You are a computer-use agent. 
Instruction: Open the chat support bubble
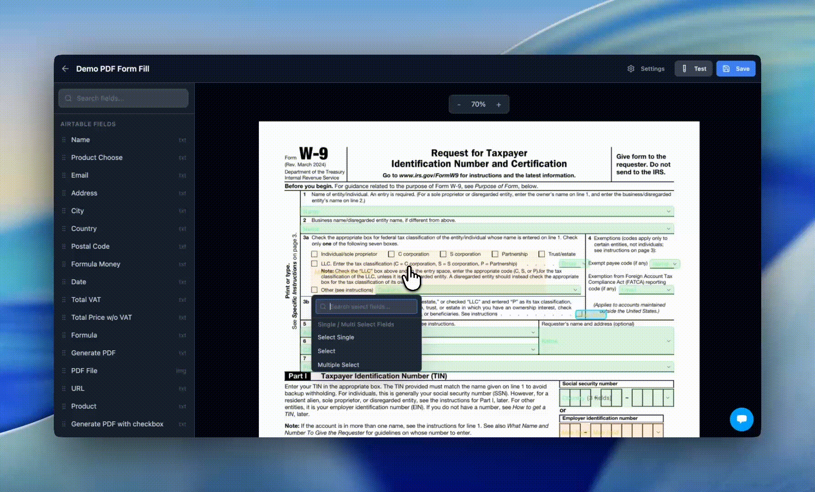pos(742,419)
